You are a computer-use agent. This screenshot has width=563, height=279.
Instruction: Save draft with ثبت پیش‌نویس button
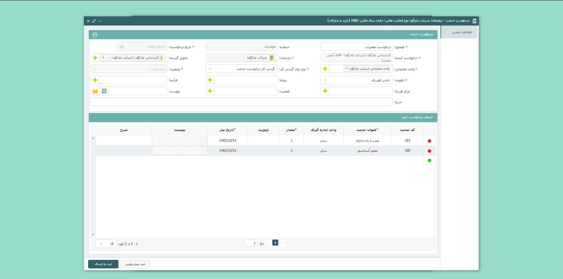135,264
